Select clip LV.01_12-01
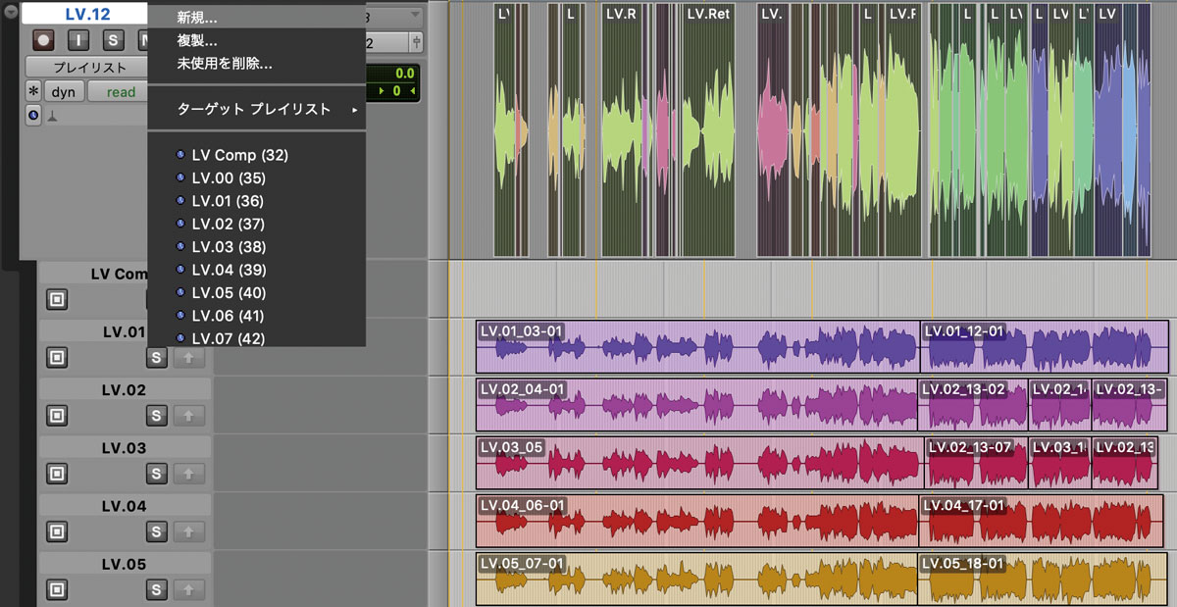Viewport: 1177px width, 607px height. pyautogui.click(x=1044, y=347)
